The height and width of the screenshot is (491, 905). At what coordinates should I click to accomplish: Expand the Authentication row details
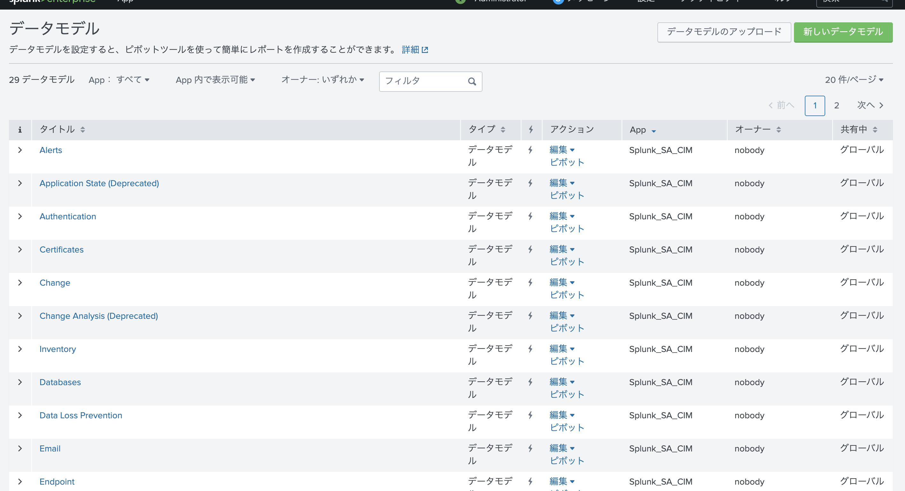pos(20,216)
